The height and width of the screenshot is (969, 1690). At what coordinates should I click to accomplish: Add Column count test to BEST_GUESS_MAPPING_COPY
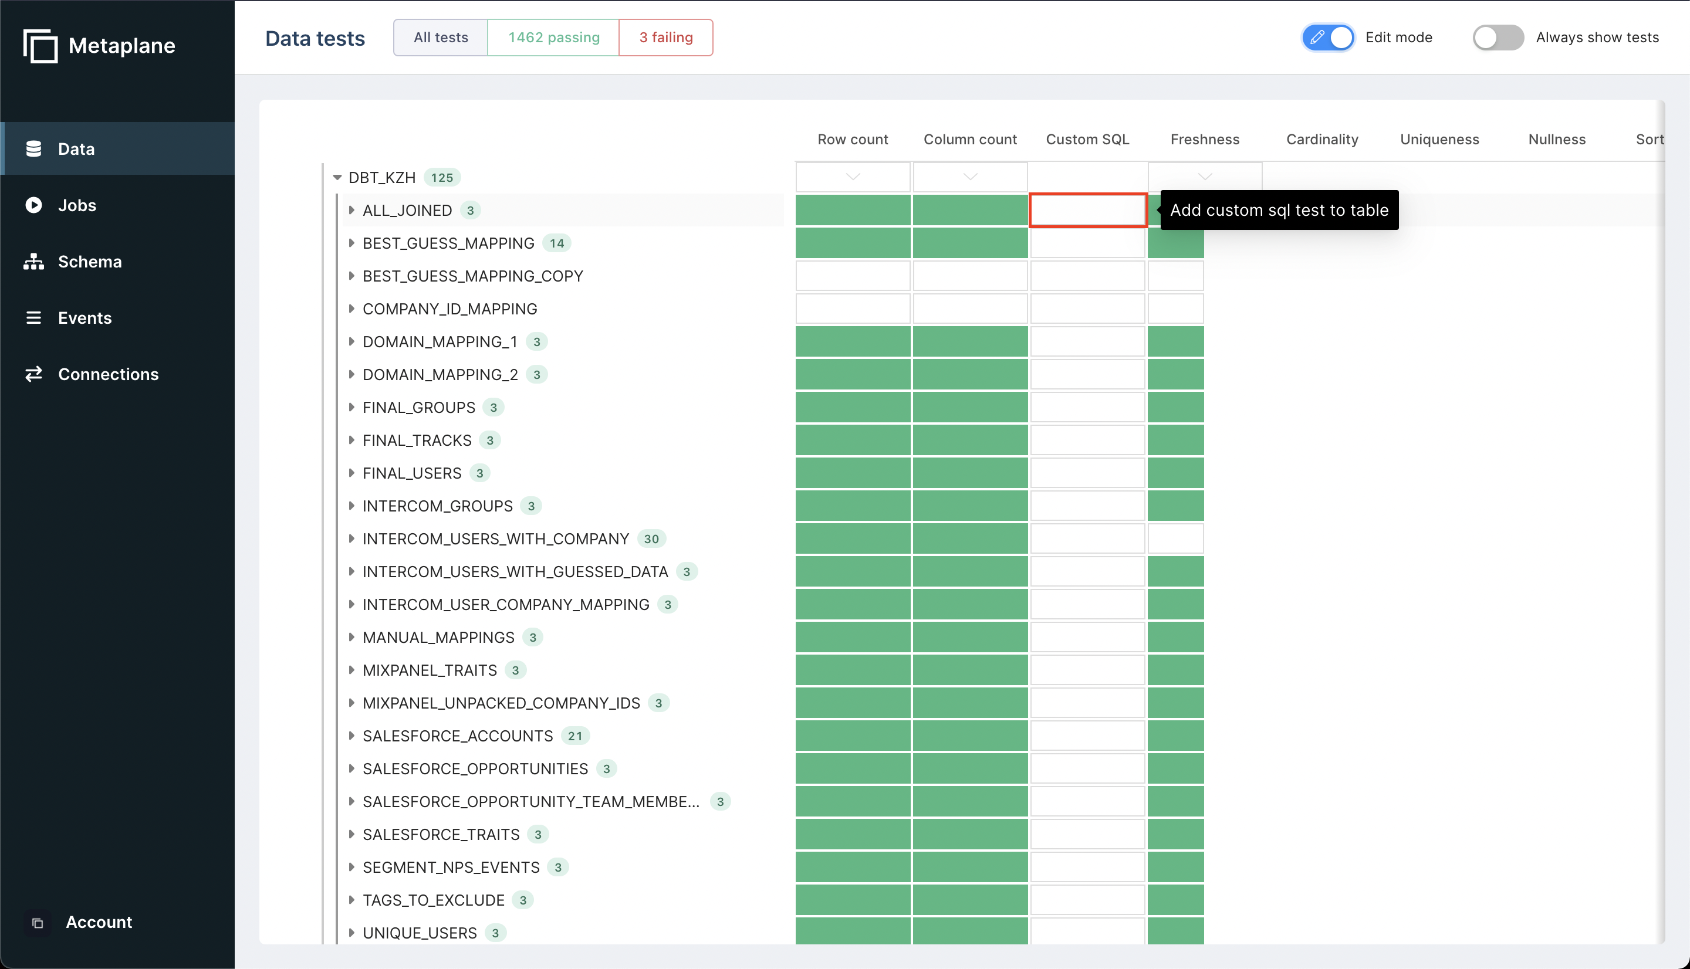pyautogui.click(x=970, y=276)
